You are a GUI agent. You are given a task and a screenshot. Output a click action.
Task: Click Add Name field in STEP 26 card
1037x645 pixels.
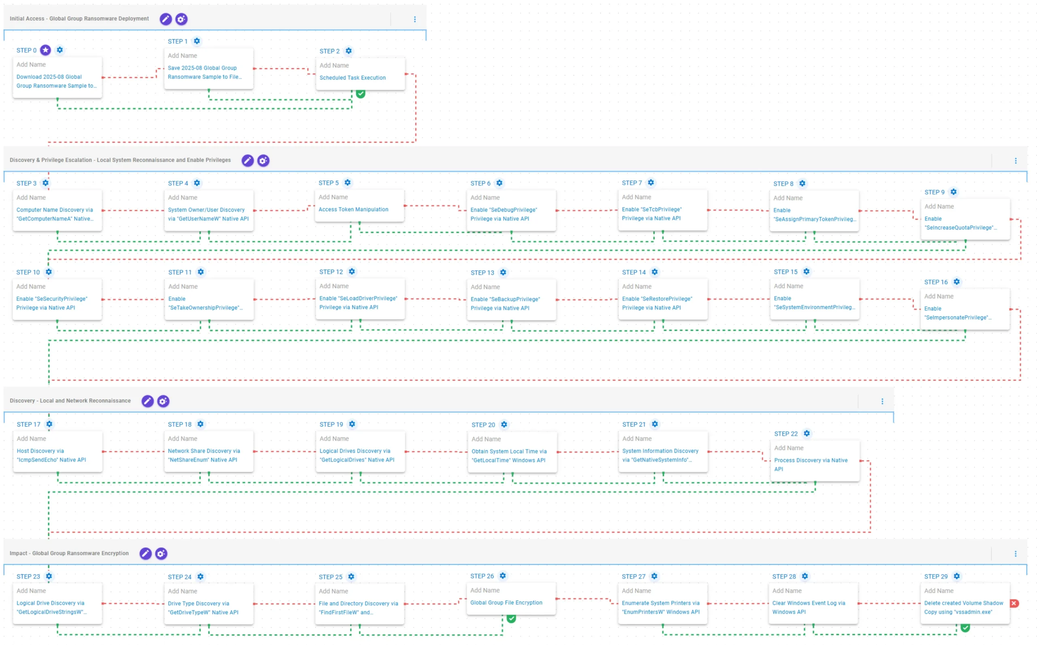click(x=485, y=590)
